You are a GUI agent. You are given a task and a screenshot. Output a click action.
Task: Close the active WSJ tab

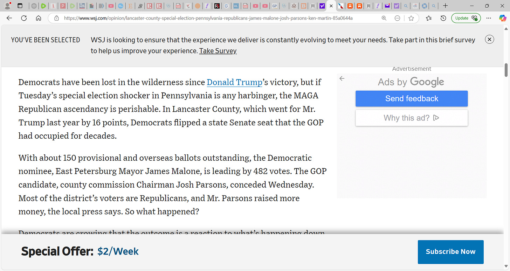pyautogui.click(x=331, y=6)
